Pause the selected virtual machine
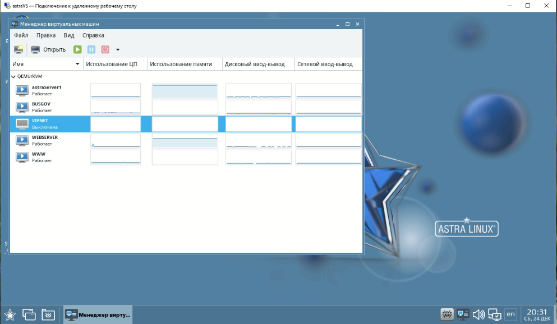Screen dimensions: 557x324 91,49
